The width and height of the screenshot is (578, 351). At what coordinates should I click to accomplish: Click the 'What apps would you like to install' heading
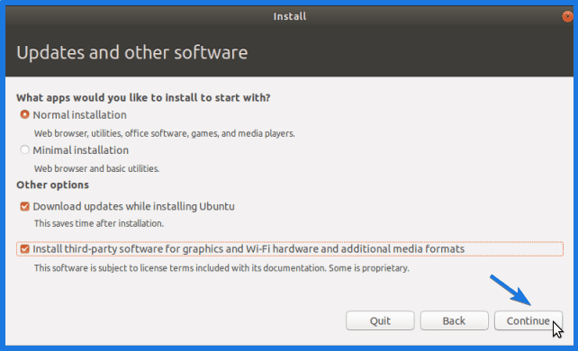143,97
